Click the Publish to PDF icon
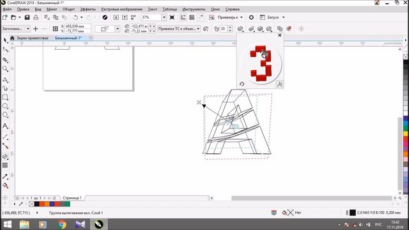The image size is (409, 230). click(x=134, y=17)
